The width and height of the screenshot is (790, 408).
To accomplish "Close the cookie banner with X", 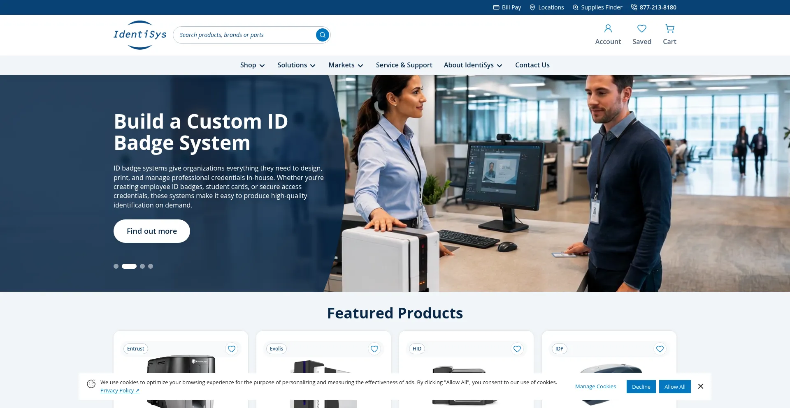I will (x=701, y=386).
